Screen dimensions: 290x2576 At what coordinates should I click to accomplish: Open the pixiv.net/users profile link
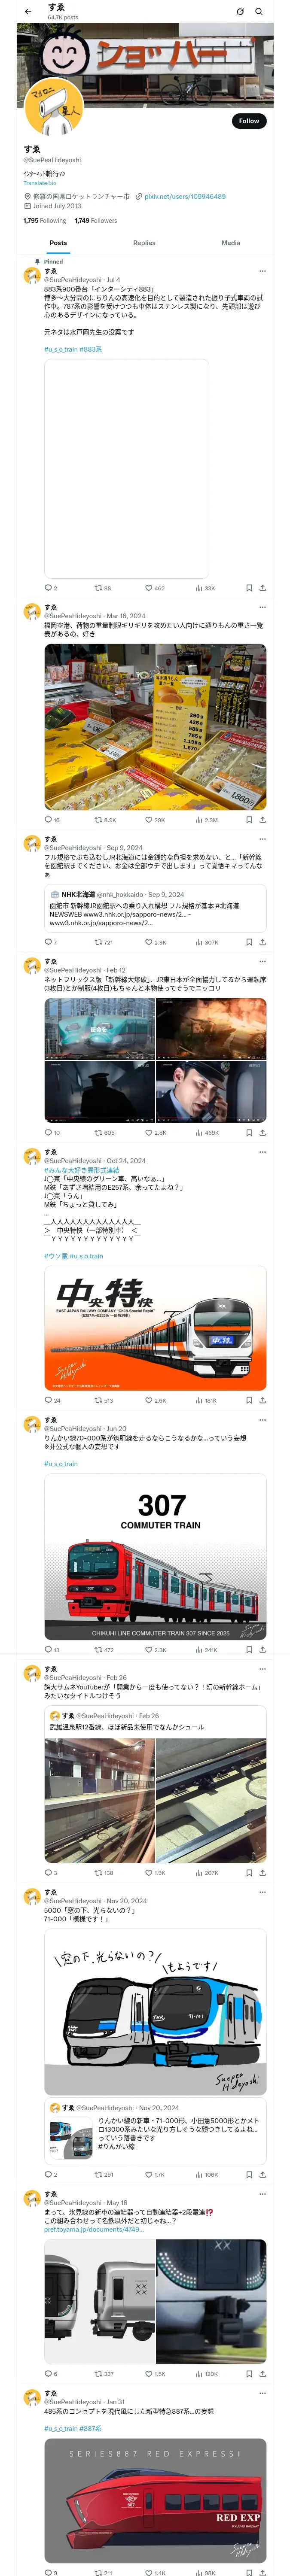185,197
